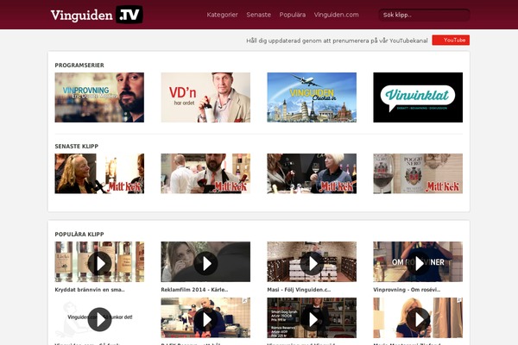This screenshot has height=345, width=518.
Task: Open the Vinvinklat series thumbnail
Action: click(x=418, y=97)
